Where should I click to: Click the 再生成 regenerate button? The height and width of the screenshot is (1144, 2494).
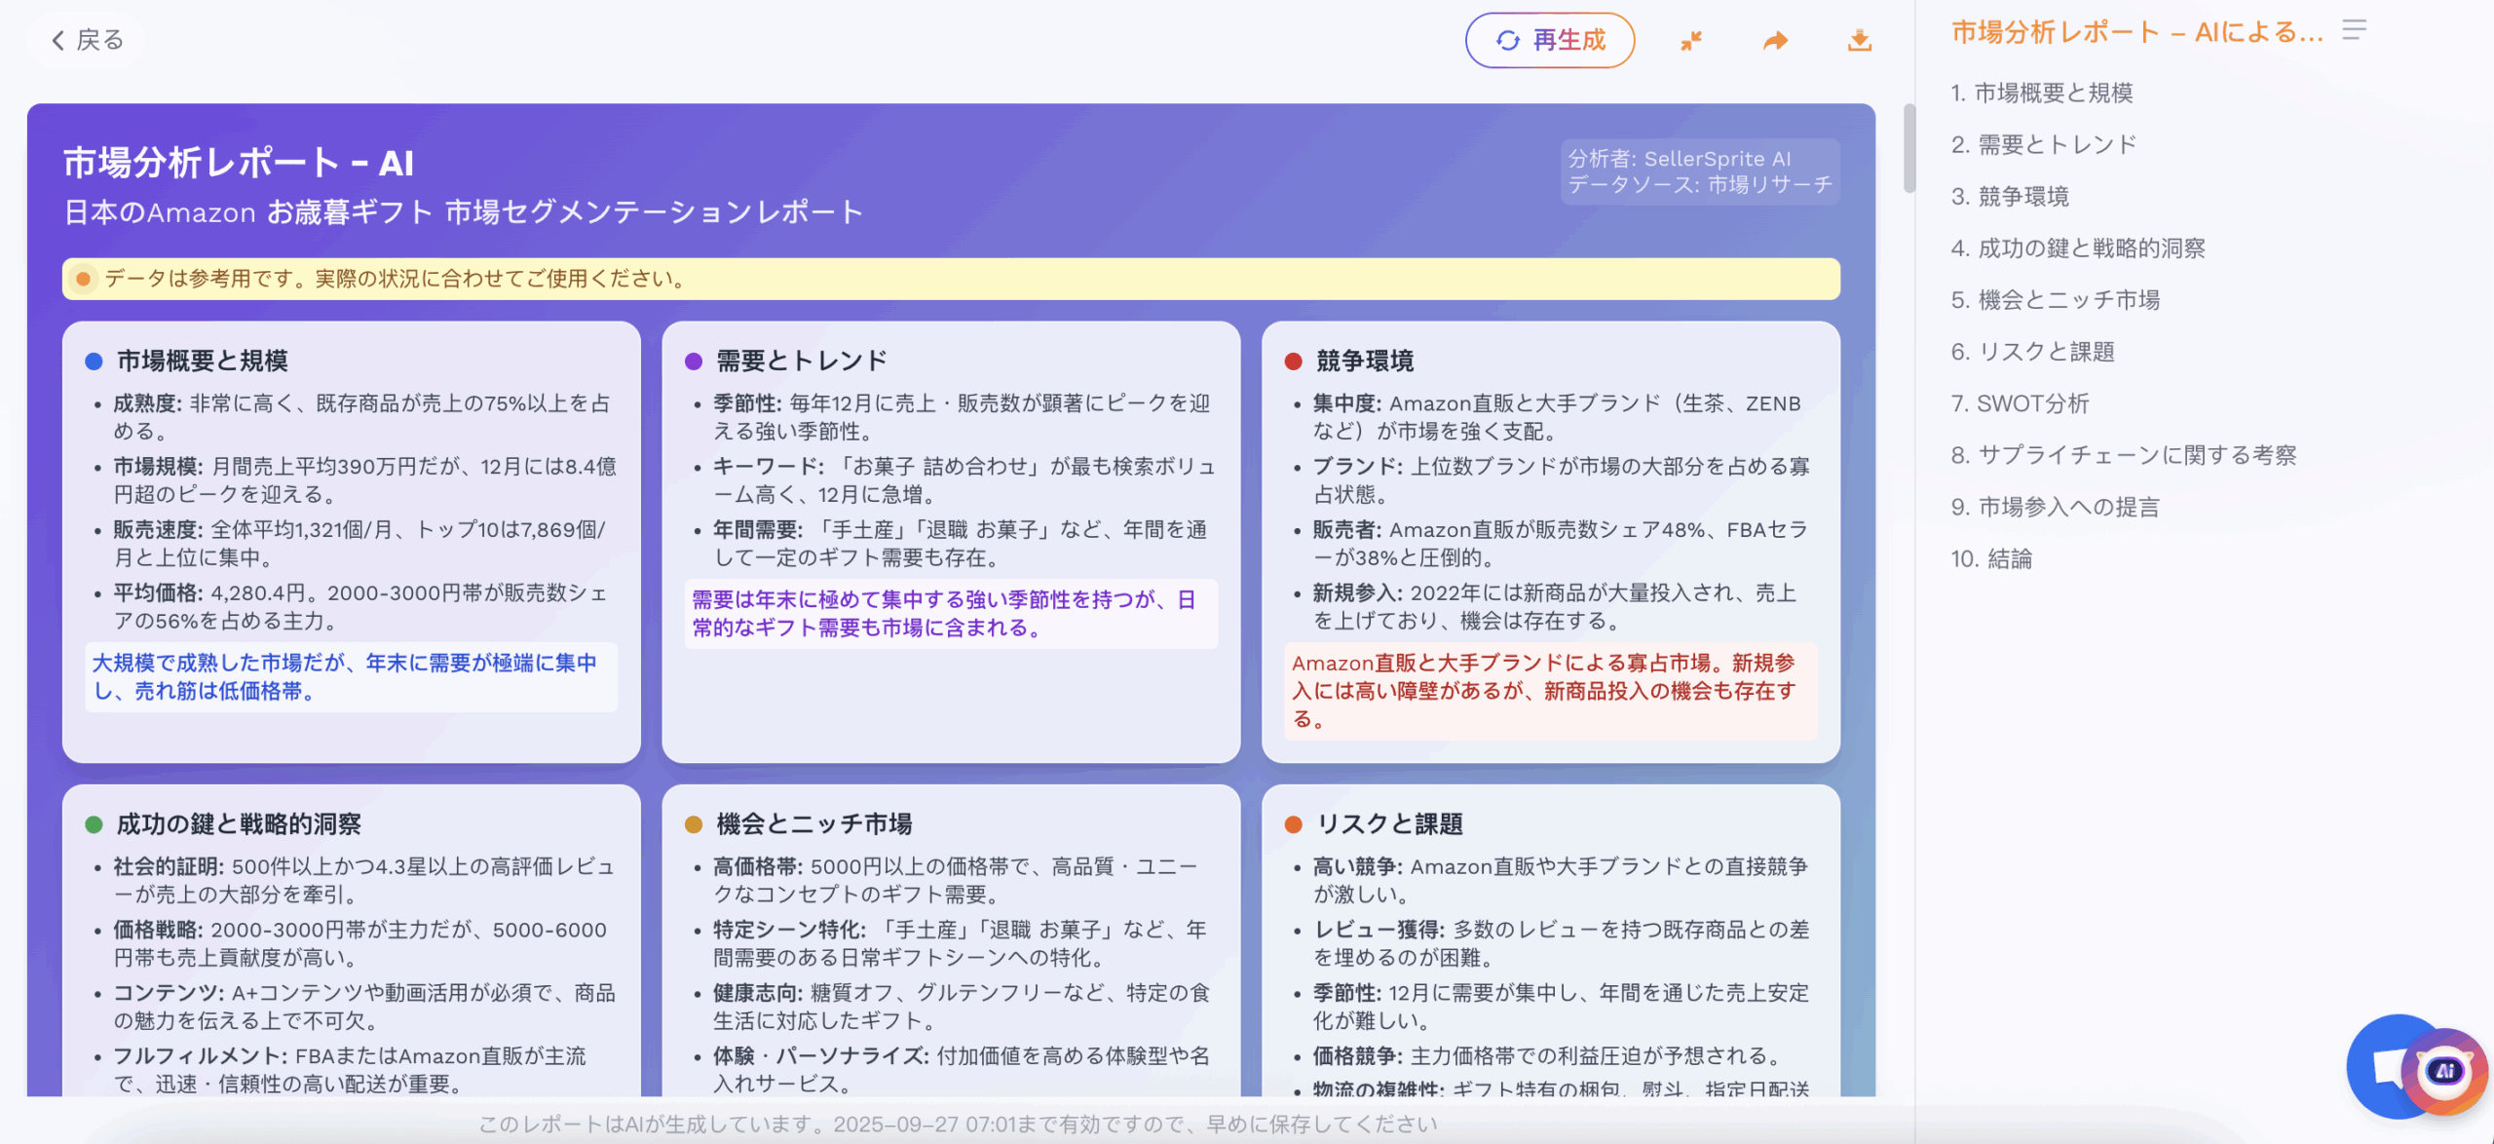coord(1549,40)
